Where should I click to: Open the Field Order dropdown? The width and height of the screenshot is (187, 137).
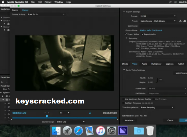coord(167,93)
